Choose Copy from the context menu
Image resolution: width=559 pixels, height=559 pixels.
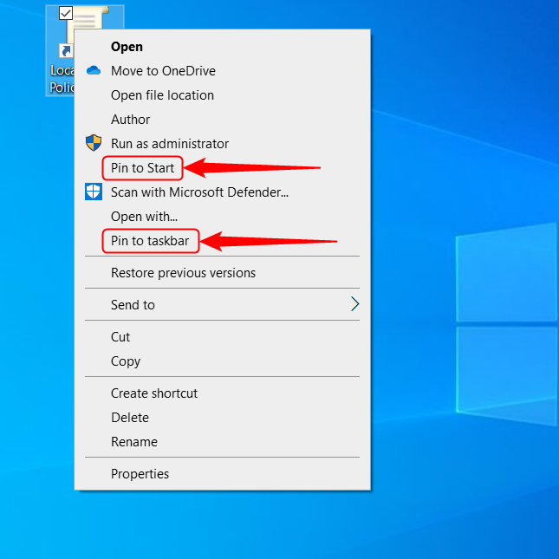222,361
